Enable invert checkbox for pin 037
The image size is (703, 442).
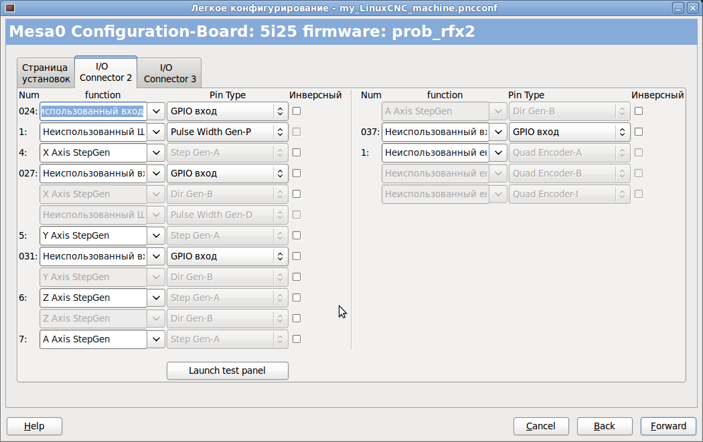(x=639, y=132)
